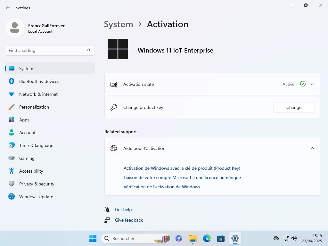The width and height of the screenshot is (328, 246).
Task: Click the back arrow in Settings
Action: click(8, 8)
